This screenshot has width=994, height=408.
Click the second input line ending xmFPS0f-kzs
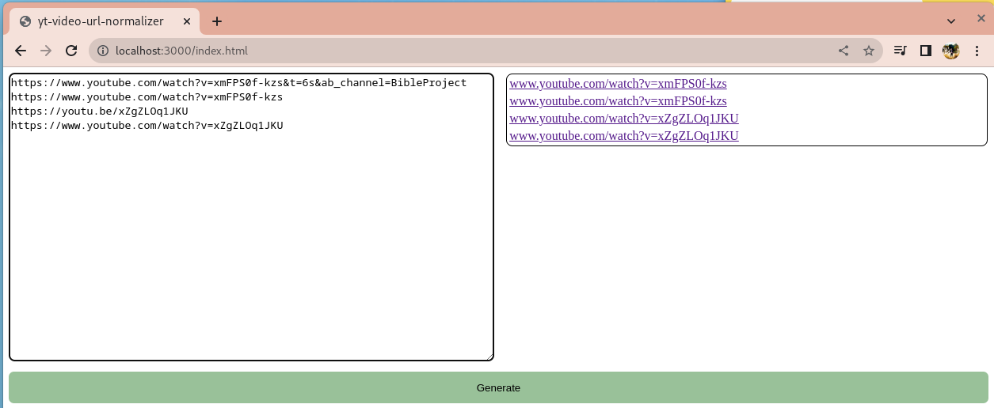tap(147, 96)
